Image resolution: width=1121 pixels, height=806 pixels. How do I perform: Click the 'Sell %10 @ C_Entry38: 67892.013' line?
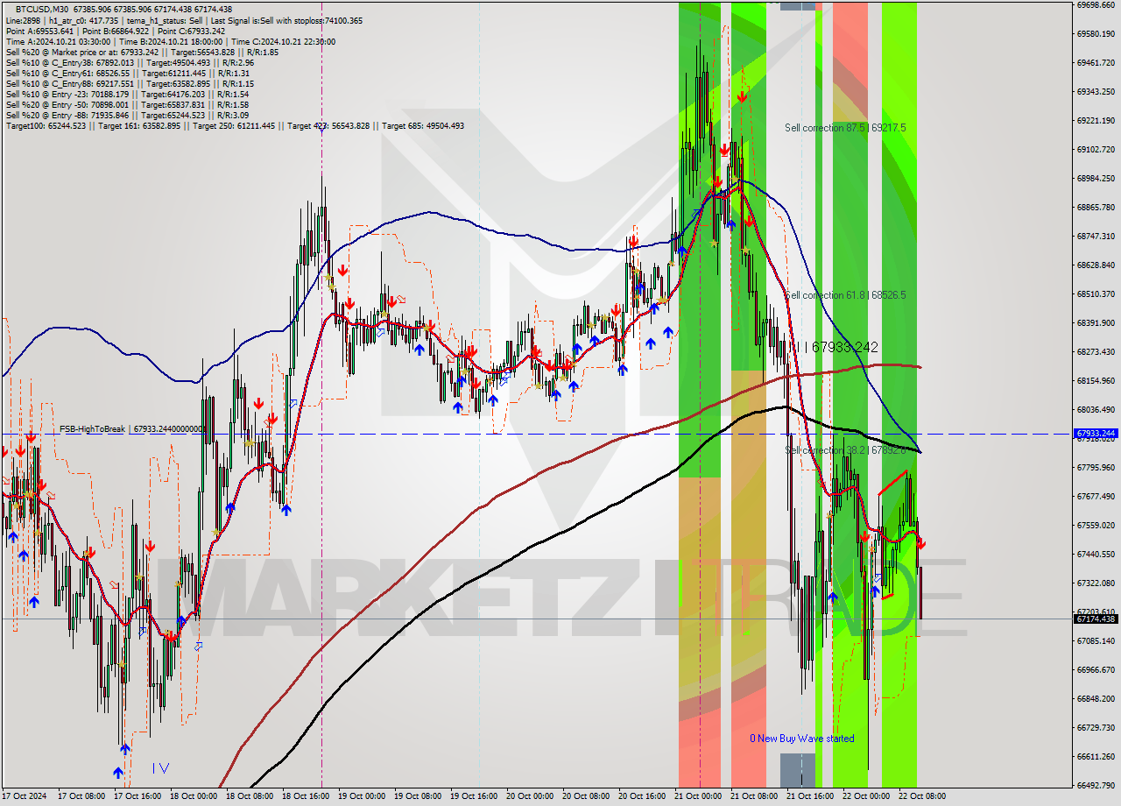coord(130,62)
